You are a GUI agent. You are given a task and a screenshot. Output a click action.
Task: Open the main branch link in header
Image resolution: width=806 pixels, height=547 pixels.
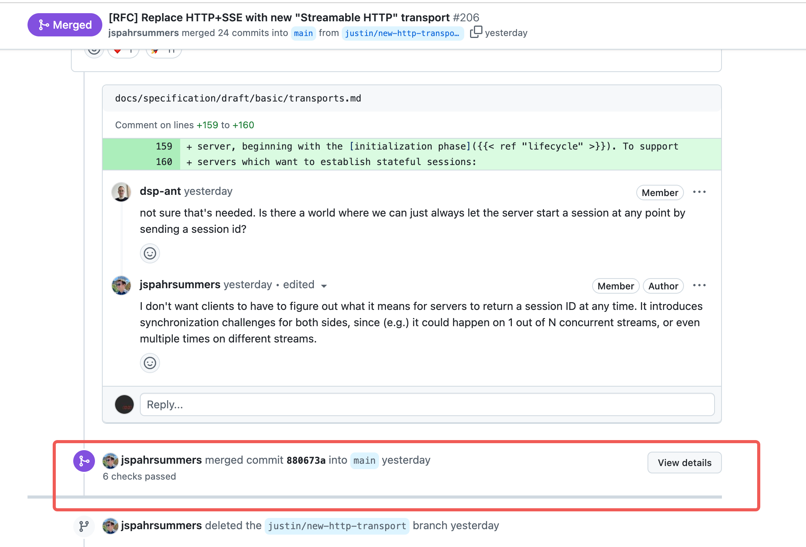point(303,33)
